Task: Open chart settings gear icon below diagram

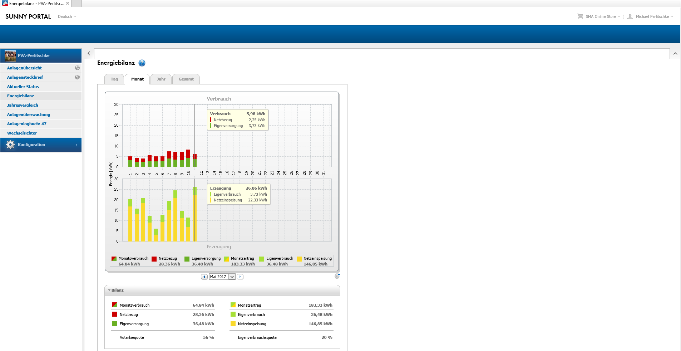Action: pos(337,276)
